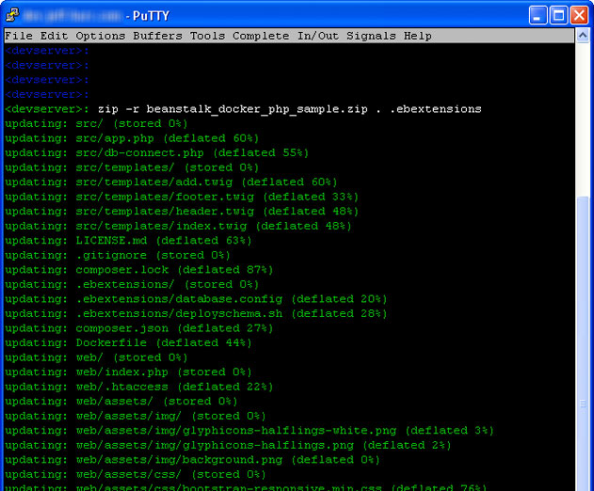The image size is (594, 491).
Task: Open the Tools menu
Action: [208, 36]
